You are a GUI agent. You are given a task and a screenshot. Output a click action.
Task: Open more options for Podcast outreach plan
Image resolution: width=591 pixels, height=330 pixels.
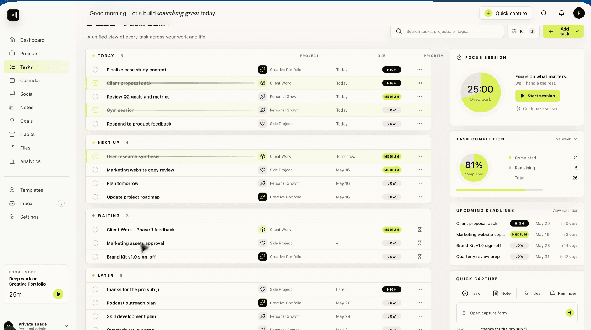420,303
